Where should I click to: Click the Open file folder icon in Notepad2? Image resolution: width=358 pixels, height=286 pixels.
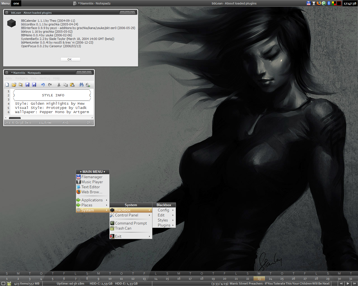point(14,85)
